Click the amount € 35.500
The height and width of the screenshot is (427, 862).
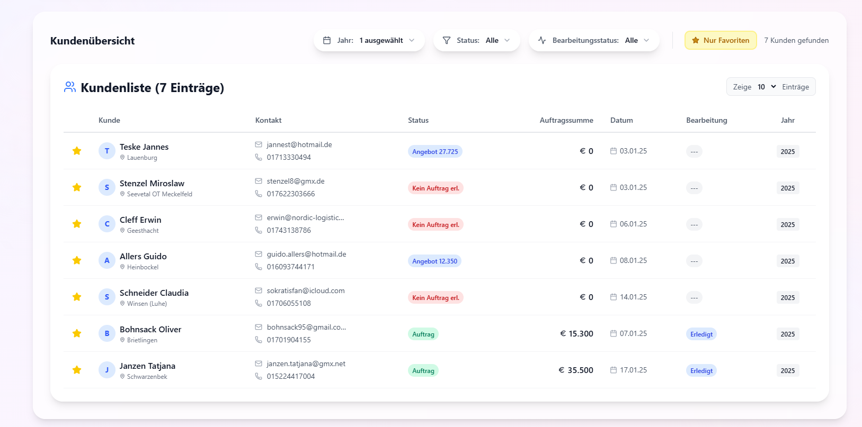tap(575, 370)
